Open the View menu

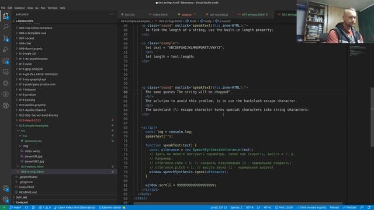click(x=30, y=8)
